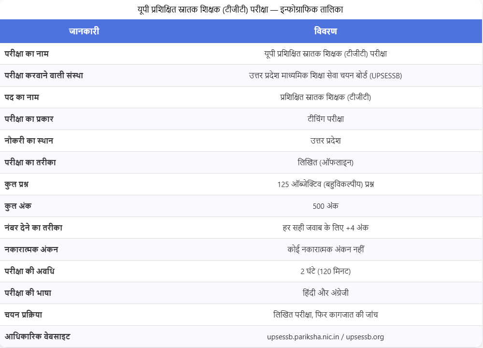The width and height of the screenshot is (483, 348).
Task: Click the 125 ऑब्जेक्टिव प्रश्न cell
Action: point(325,184)
